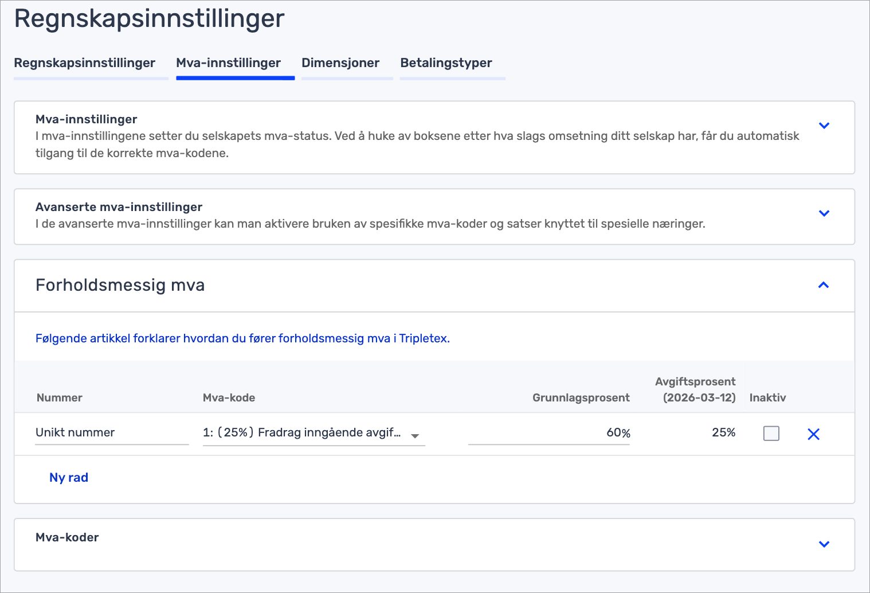870x593 pixels.
Task: Expand the Avanserte mva-innstillinger section chevron
Action: (824, 213)
